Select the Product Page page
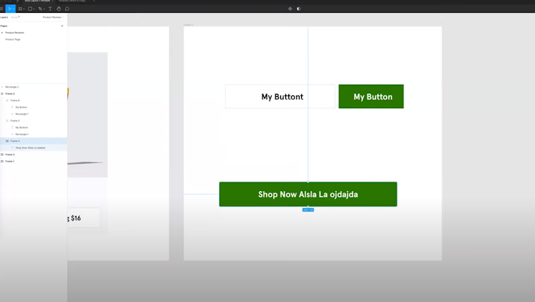 pos(13,40)
